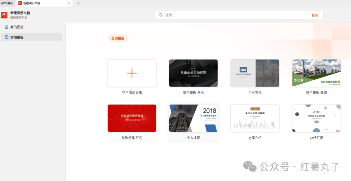This screenshot has width=351, height=181.
Task: Close the 新建演示文稿 tab
Action: [69, 3]
